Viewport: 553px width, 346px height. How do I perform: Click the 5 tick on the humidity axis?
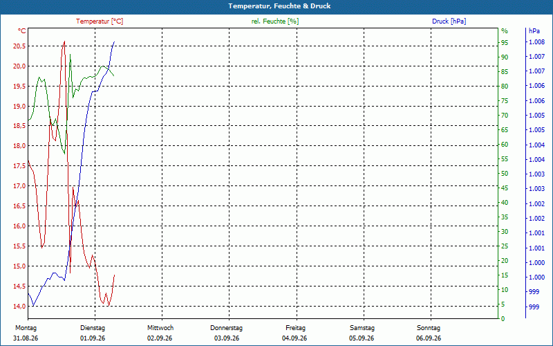point(503,304)
